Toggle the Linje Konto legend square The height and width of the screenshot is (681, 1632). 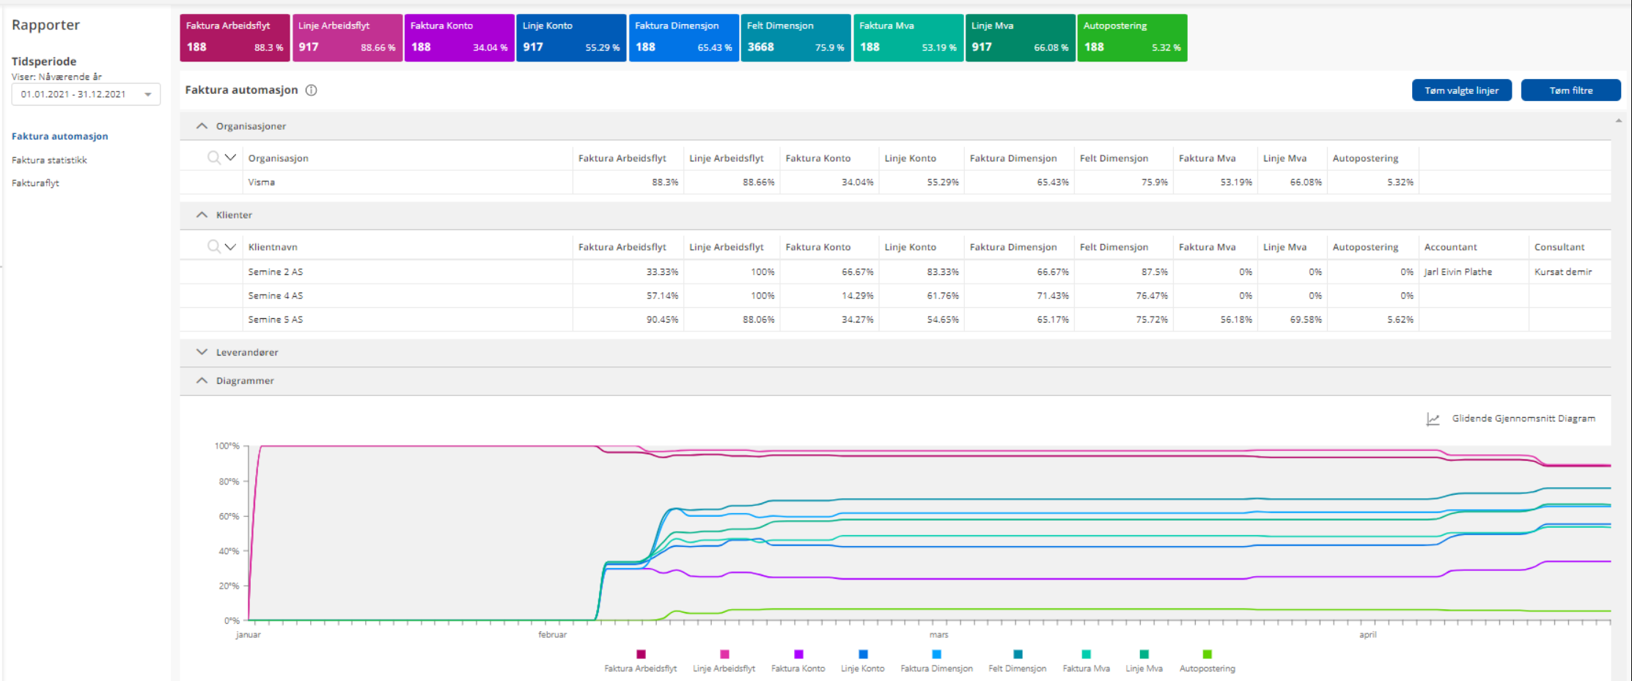coord(862,654)
